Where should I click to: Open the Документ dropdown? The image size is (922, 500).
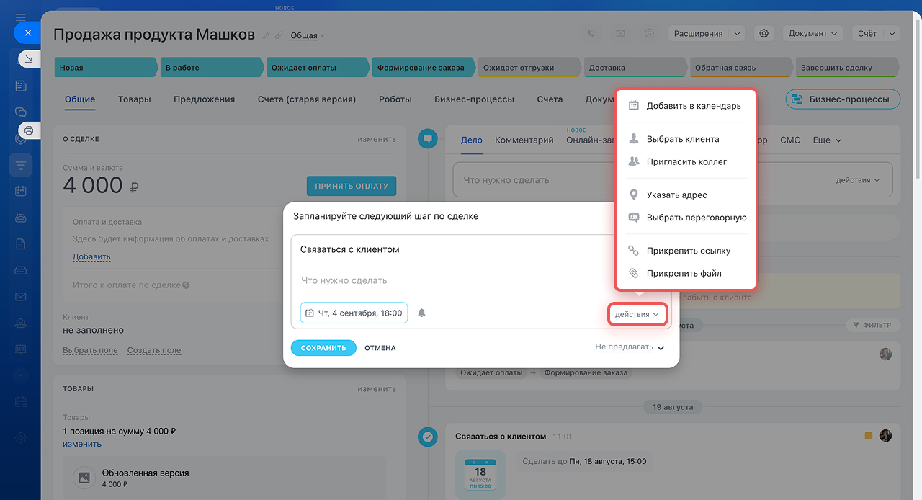(x=813, y=33)
